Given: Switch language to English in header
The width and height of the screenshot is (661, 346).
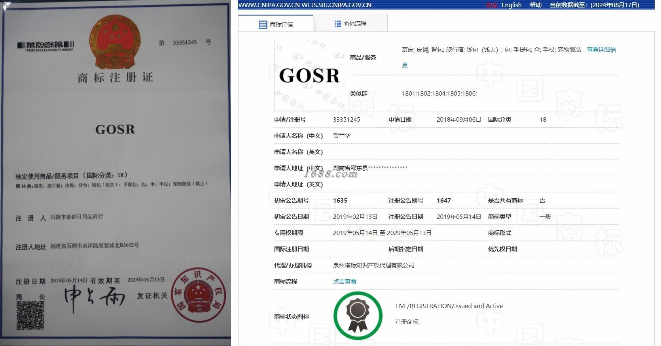Looking at the screenshot, I should click(511, 5).
